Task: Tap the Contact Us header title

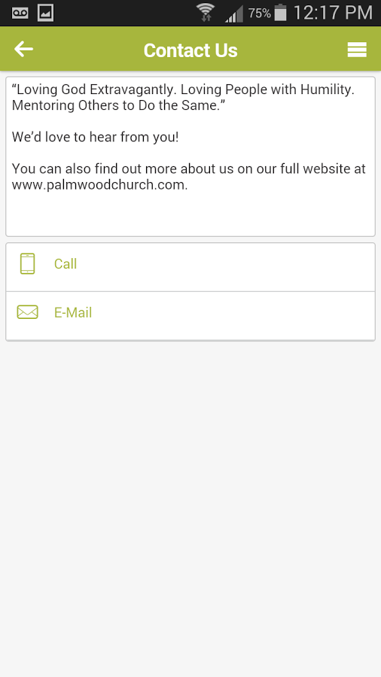Action: pos(190,50)
